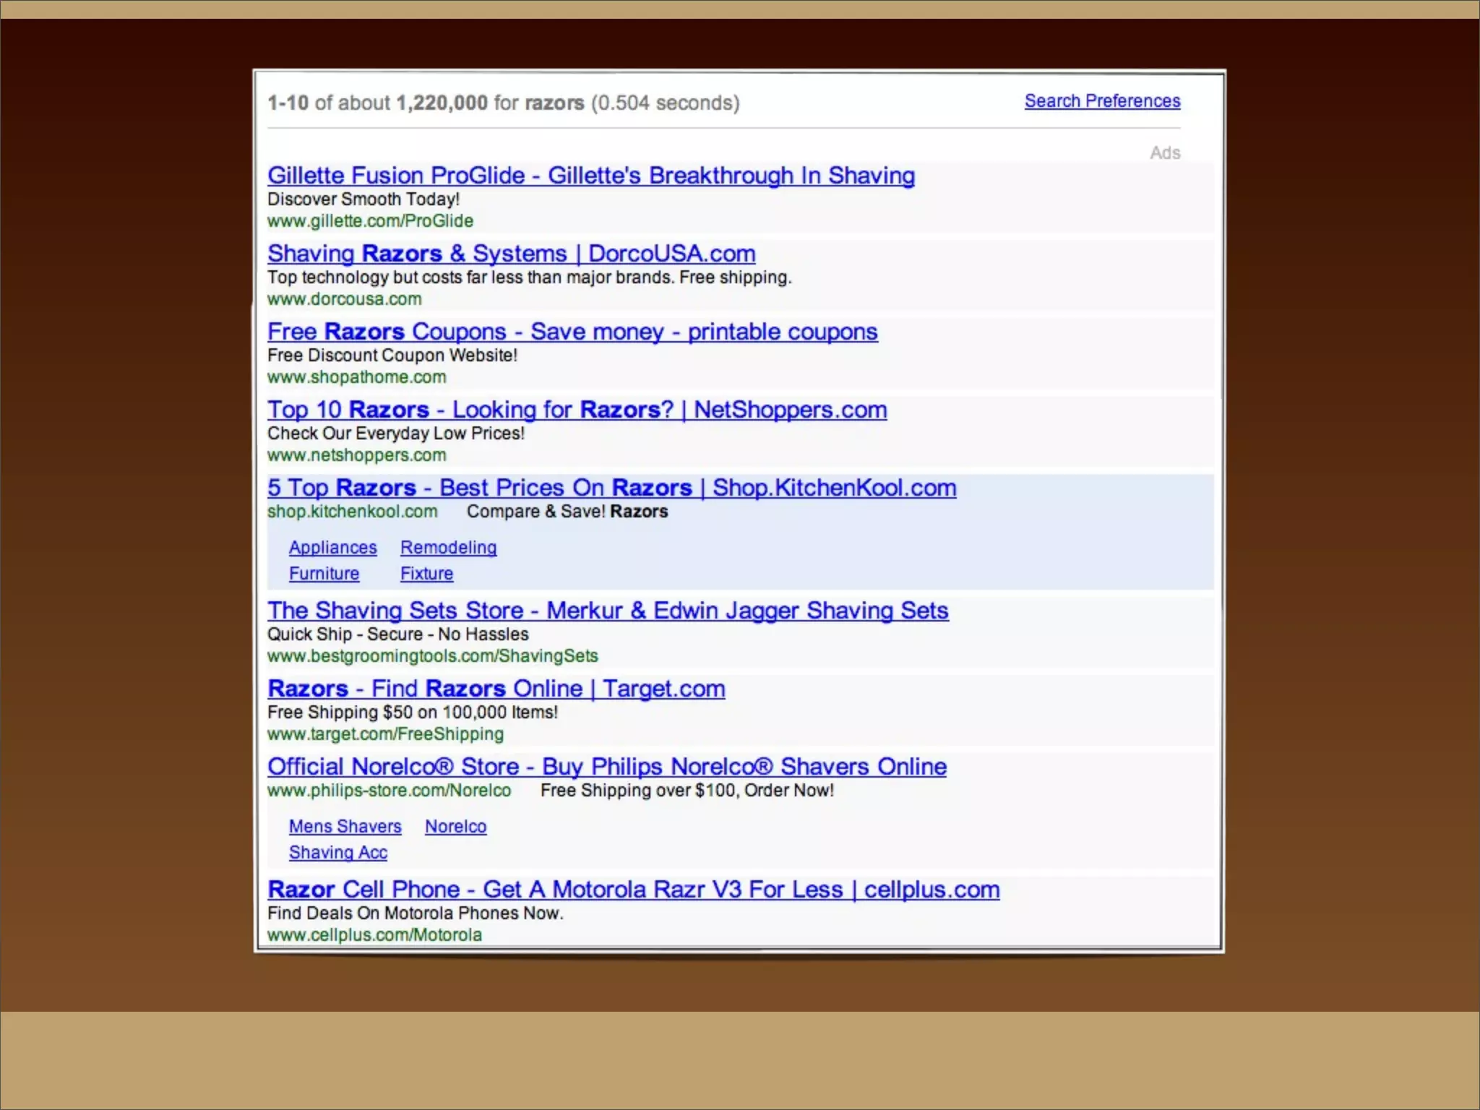Screen dimensions: 1480x1110
Task: Click the Top 10 Razors NetShoppers link
Action: pyautogui.click(x=577, y=410)
